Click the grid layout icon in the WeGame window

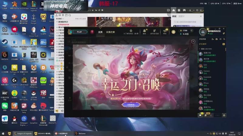(179, 10)
